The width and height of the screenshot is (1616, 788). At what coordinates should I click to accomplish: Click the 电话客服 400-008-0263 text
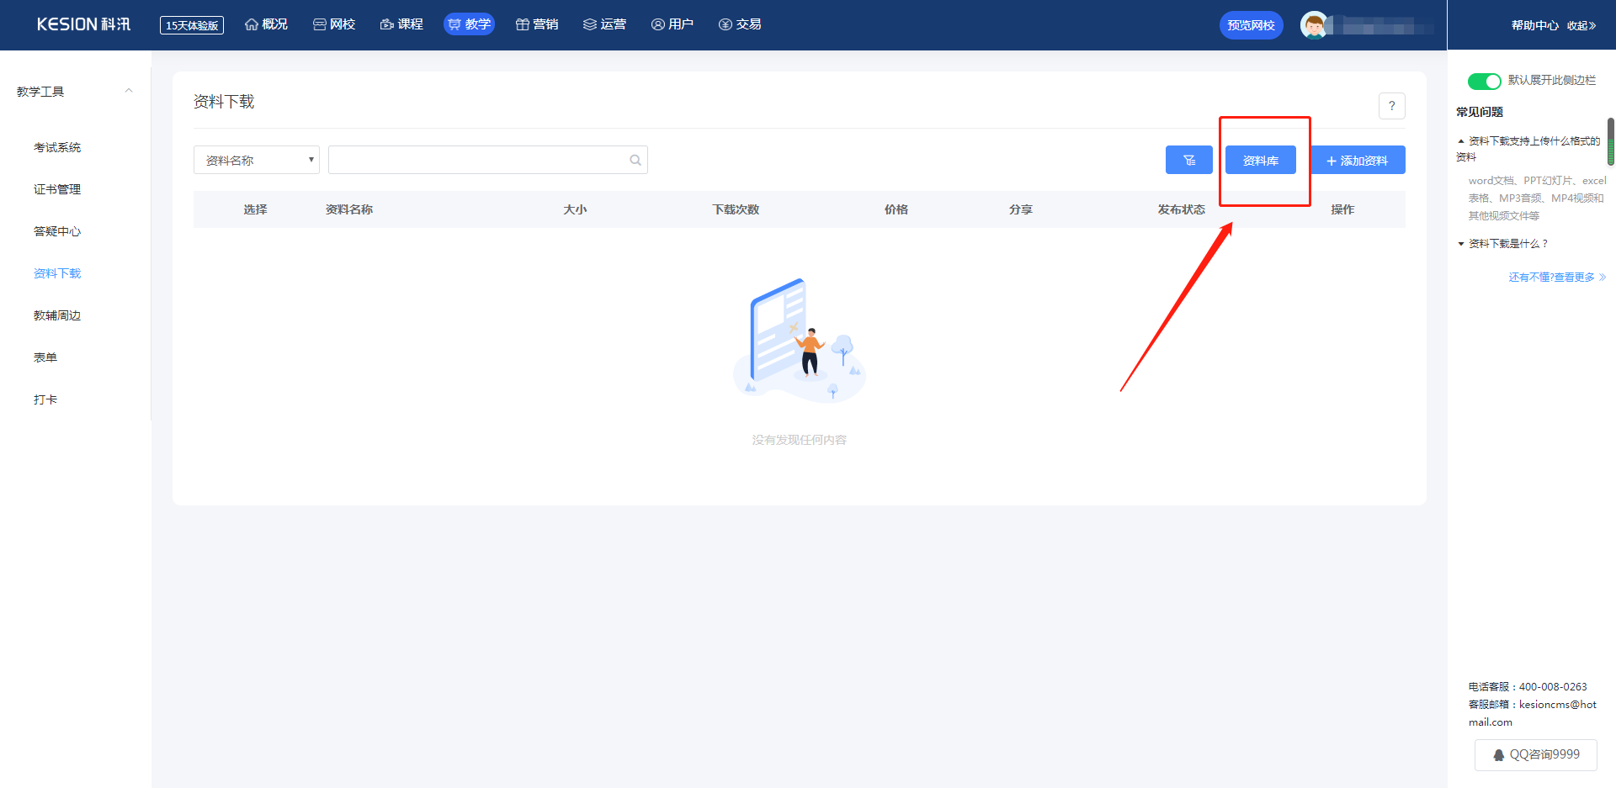pos(1528,687)
